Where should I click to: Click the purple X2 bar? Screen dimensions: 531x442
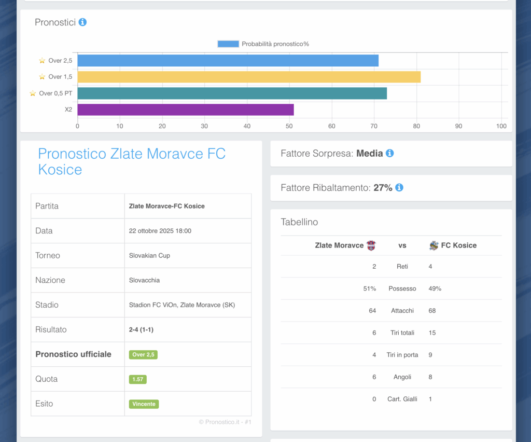[185, 109]
